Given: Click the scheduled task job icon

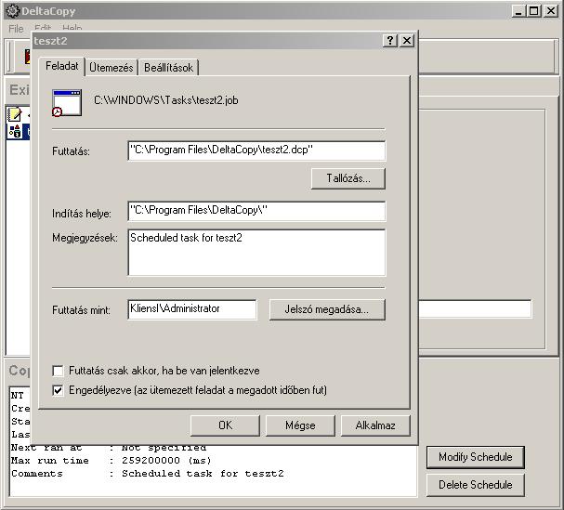Looking at the screenshot, I should [x=67, y=103].
